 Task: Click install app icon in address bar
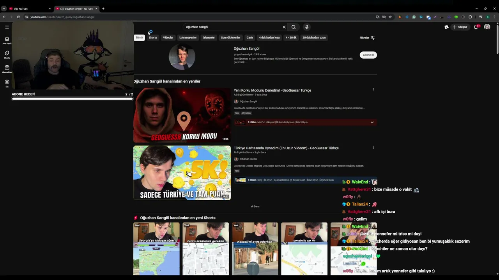pyautogui.click(x=377, y=17)
